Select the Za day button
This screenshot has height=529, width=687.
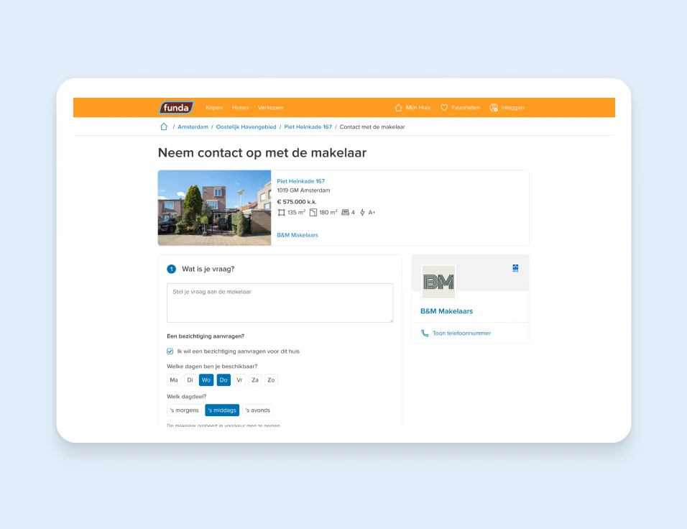point(255,380)
